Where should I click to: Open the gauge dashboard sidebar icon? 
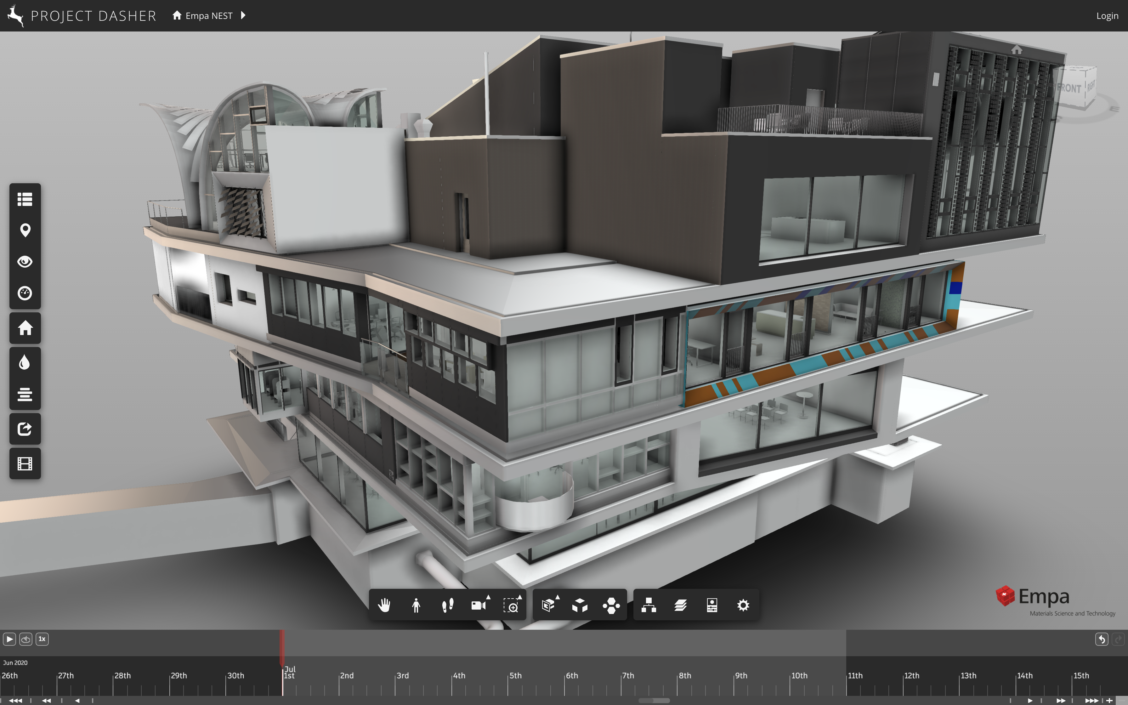(x=25, y=293)
